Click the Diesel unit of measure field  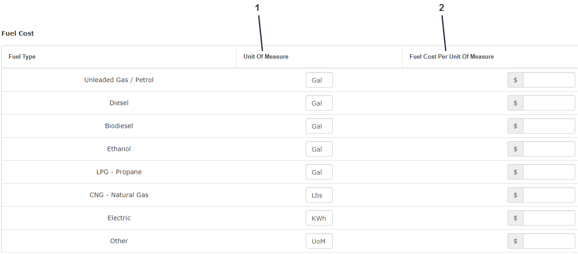click(319, 103)
